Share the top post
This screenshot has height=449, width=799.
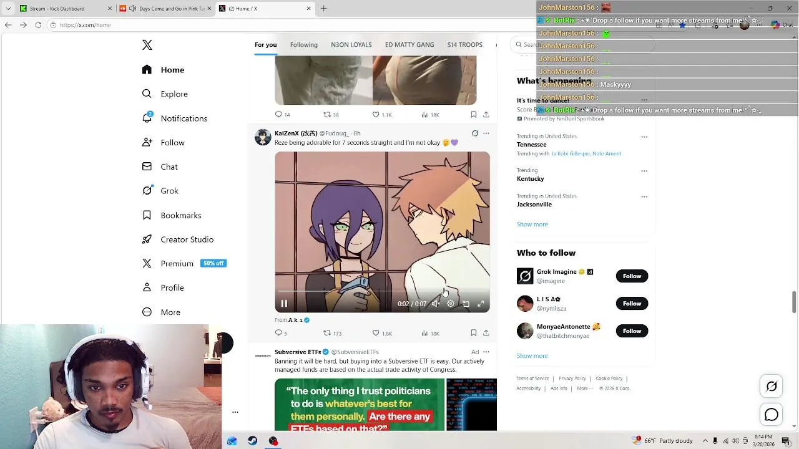click(486, 115)
